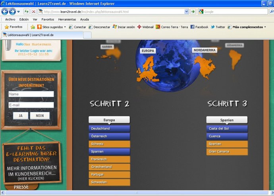Viewport: 274px width, 196px height.
Task: Click the Google search magnifier icon
Action: click(x=271, y=12)
